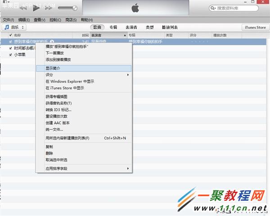The height and width of the screenshot is (216, 270).
Task: Choose 在 Windows Explorer 中显示
Action: pyautogui.click(x=84, y=81)
